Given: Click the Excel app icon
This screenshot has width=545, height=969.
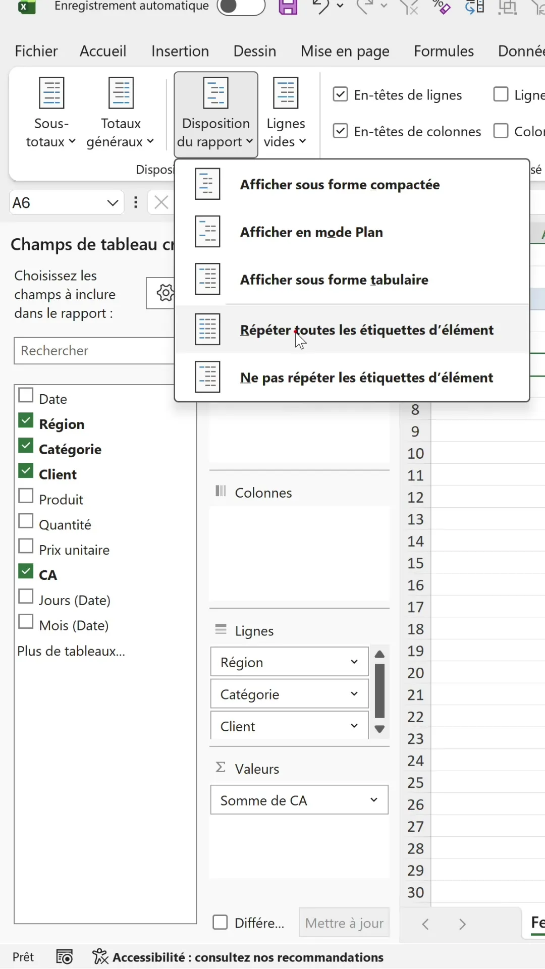Looking at the screenshot, I should (26, 6).
